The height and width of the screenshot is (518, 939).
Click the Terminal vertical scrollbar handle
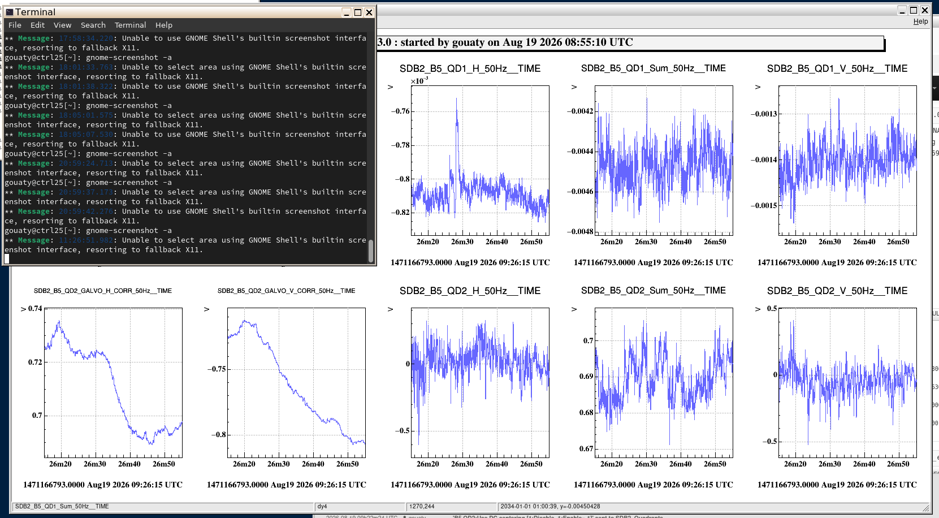point(371,251)
